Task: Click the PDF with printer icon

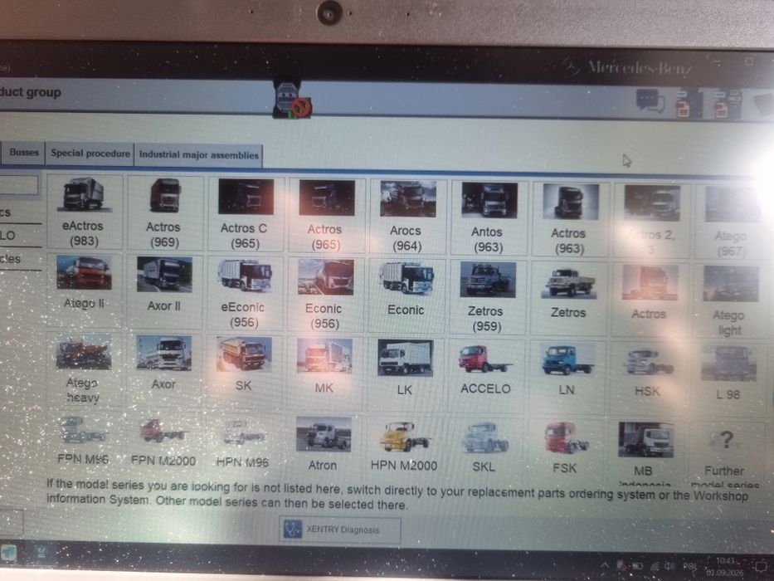Action: (x=727, y=105)
